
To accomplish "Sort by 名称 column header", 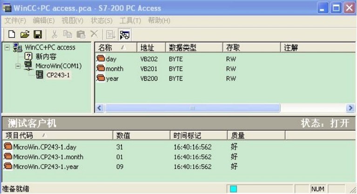I will [x=115, y=48].
